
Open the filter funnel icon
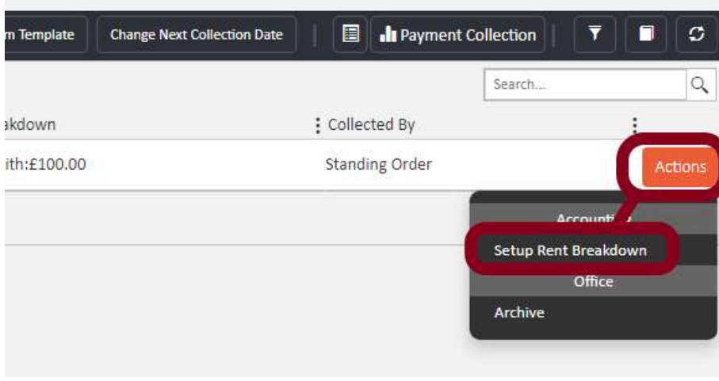595,35
